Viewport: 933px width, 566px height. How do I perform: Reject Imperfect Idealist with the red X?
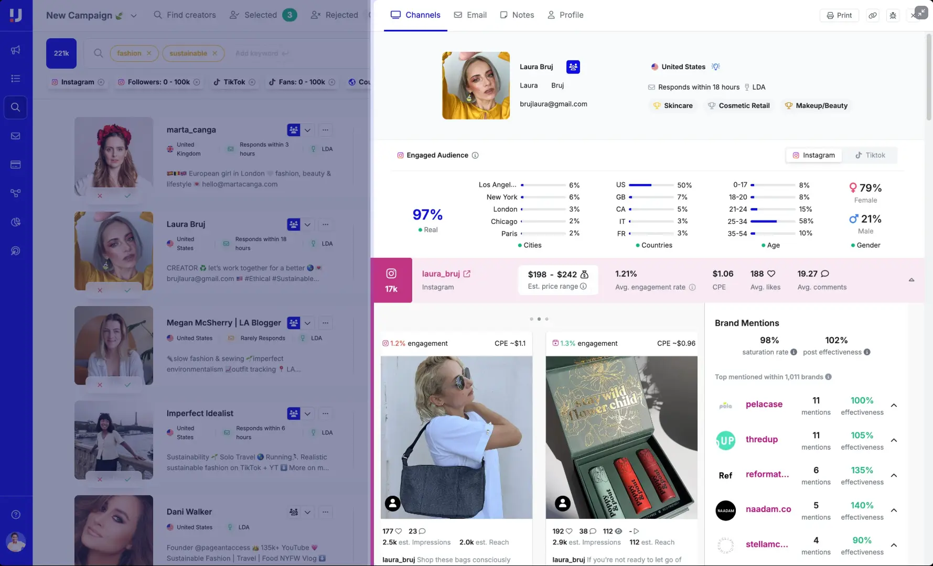pos(100,478)
